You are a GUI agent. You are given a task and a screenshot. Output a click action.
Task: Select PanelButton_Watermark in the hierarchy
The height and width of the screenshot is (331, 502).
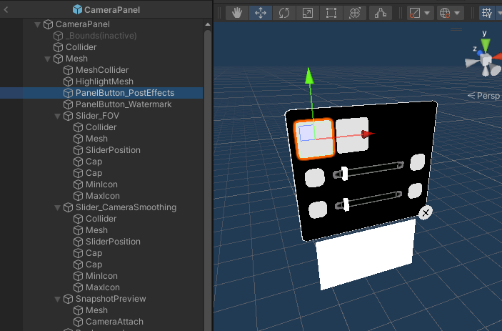123,104
